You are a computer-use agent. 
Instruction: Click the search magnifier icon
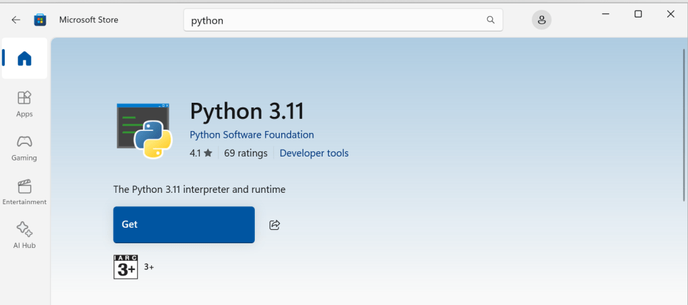click(x=491, y=20)
